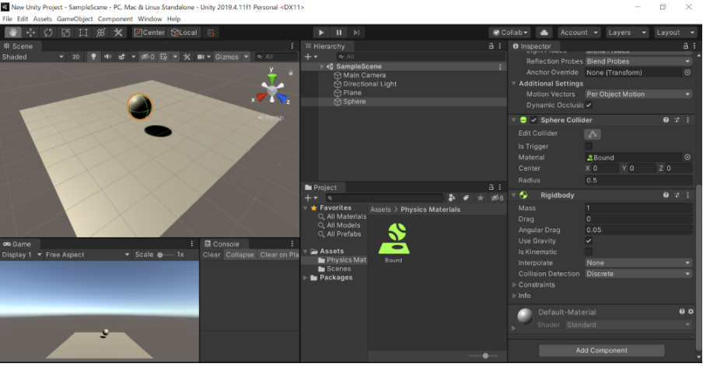The height and width of the screenshot is (367, 703).
Task: Toggle 2D scene view mode
Action: 75,57
